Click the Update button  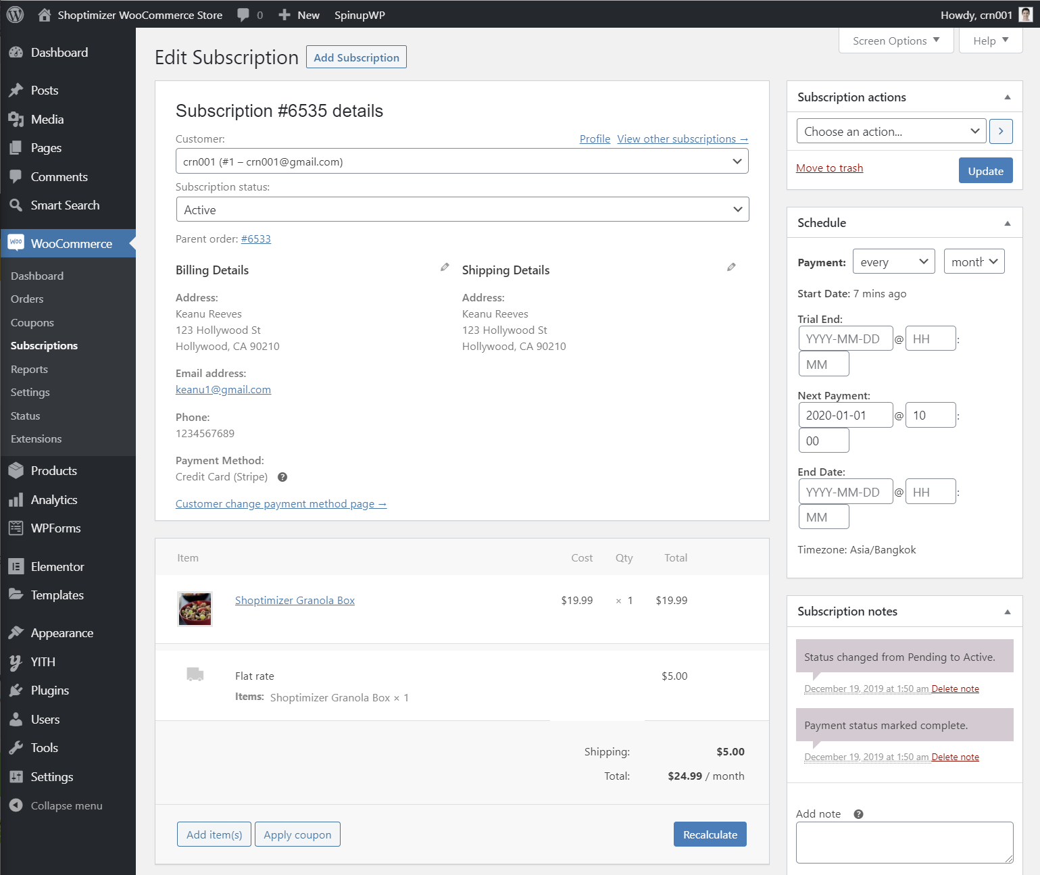(x=985, y=171)
